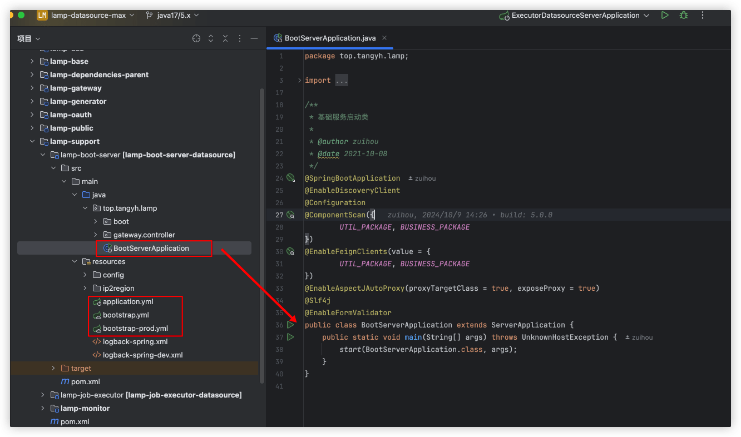The width and height of the screenshot is (741, 437).
Task: Click run gutter icon beside class declaration
Action: [290, 325]
